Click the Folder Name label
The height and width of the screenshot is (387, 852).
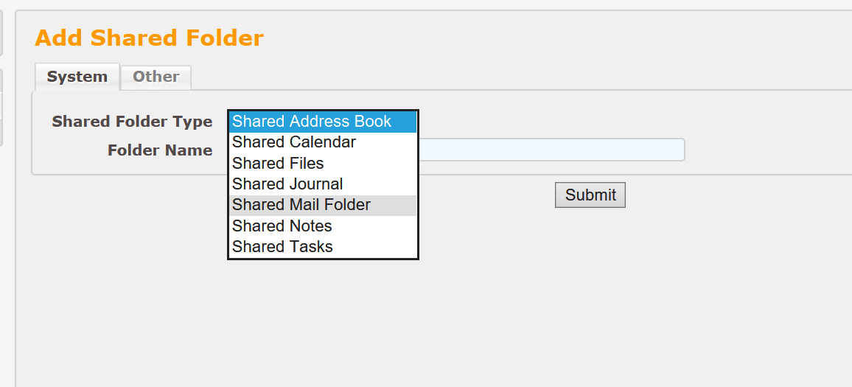[x=160, y=150]
